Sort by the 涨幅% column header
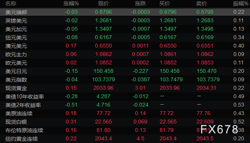The width and height of the screenshot is (250, 143). coord(71,3)
